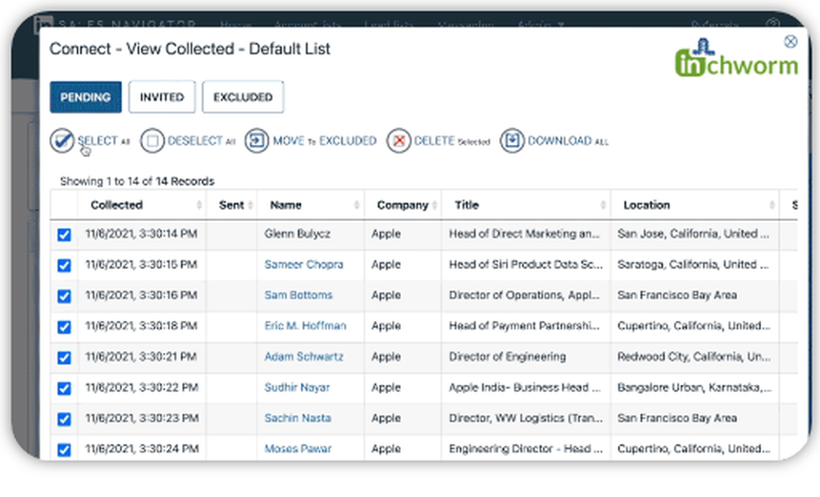Close the View Collected dialog
This screenshot has height=497, width=820.
tap(790, 42)
